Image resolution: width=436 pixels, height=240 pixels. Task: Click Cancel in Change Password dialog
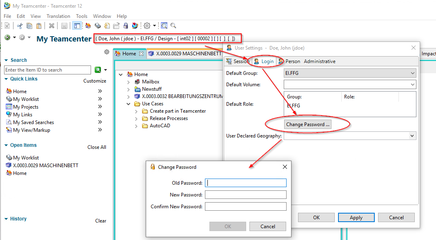(268, 227)
